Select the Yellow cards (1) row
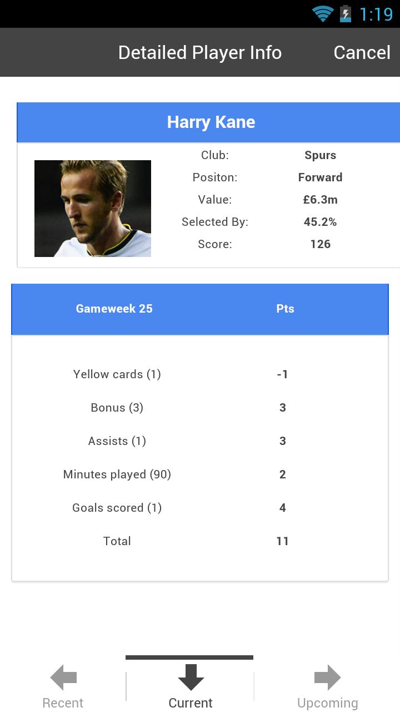The image size is (400, 712). click(200, 374)
